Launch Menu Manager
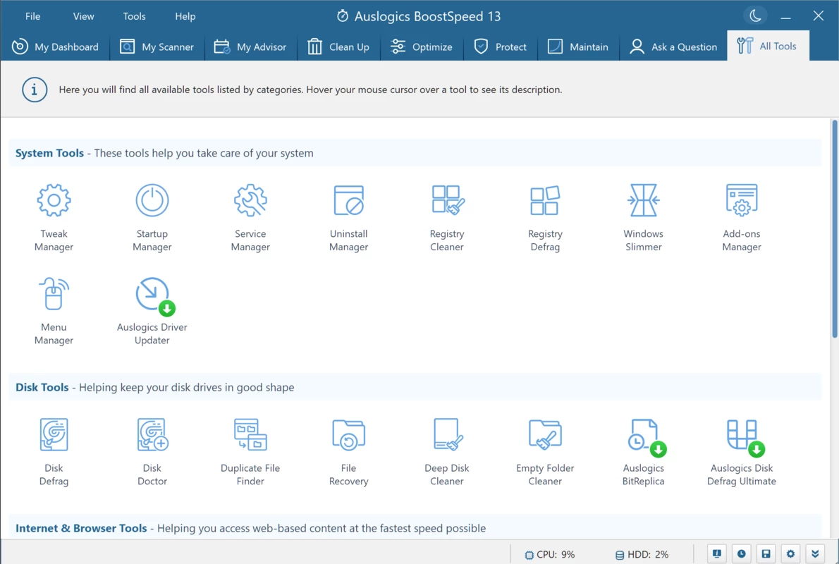The height and width of the screenshot is (564, 839). pos(54,310)
